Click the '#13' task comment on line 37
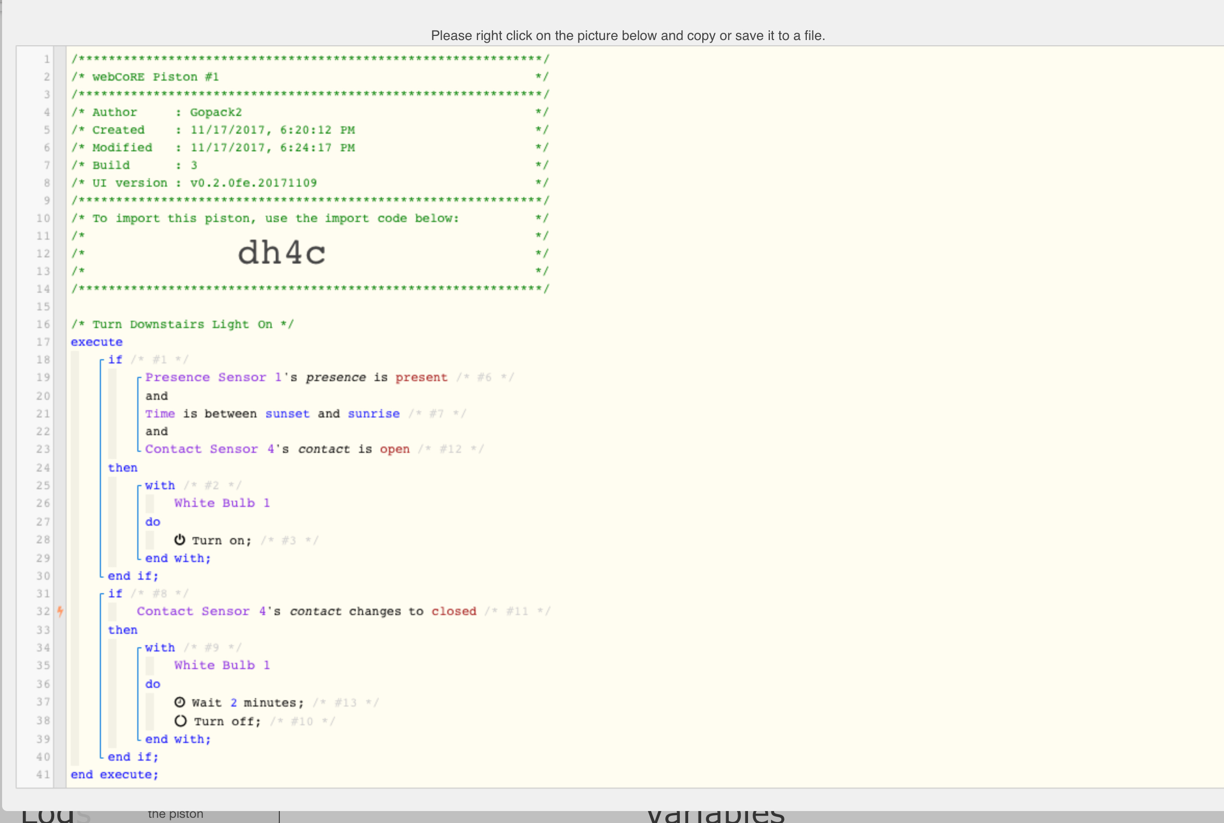This screenshot has height=823, width=1224. pos(345,703)
